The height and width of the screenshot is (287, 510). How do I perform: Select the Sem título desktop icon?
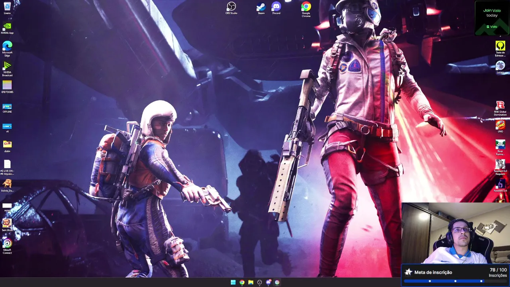pos(7,225)
